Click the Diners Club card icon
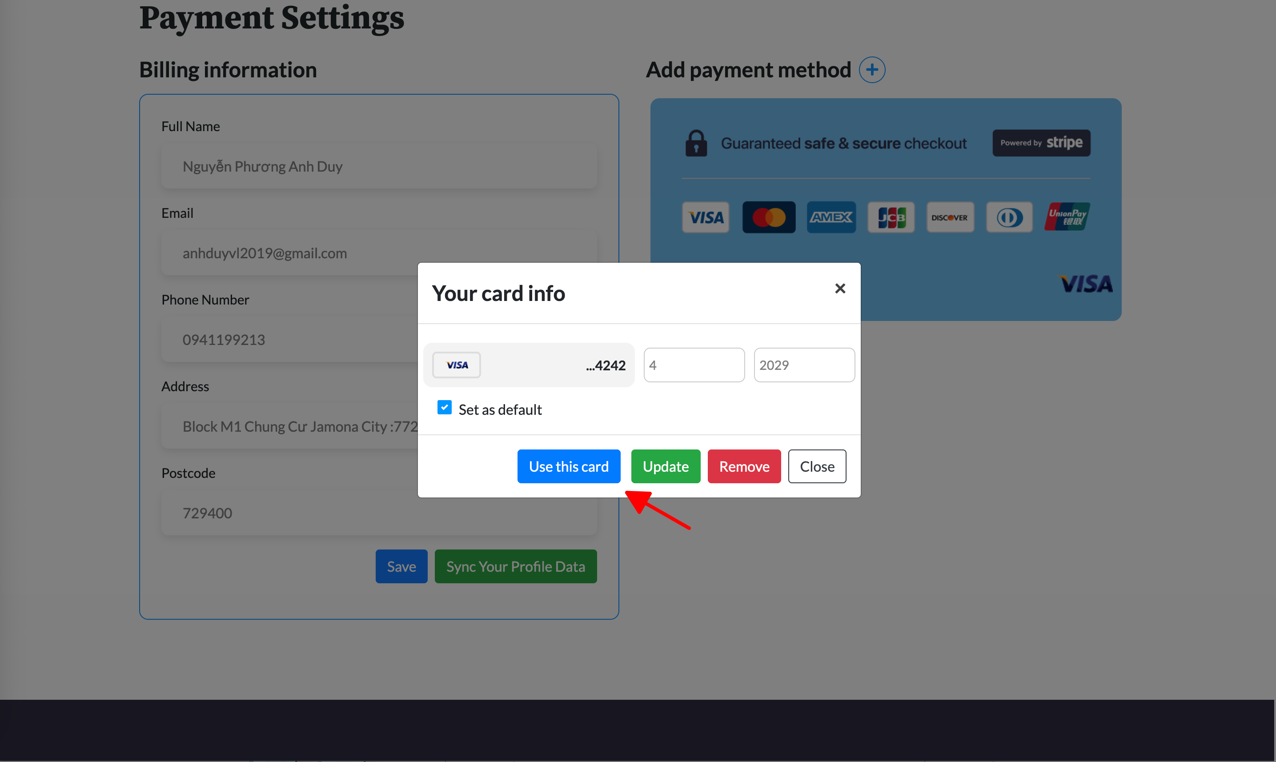This screenshot has width=1276, height=762. tap(1009, 217)
